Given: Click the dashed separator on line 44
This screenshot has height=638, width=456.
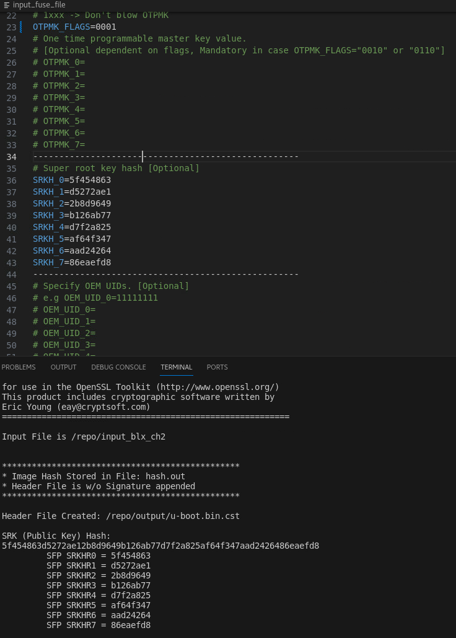Looking at the screenshot, I should pyautogui.click(x=166, y=274).
